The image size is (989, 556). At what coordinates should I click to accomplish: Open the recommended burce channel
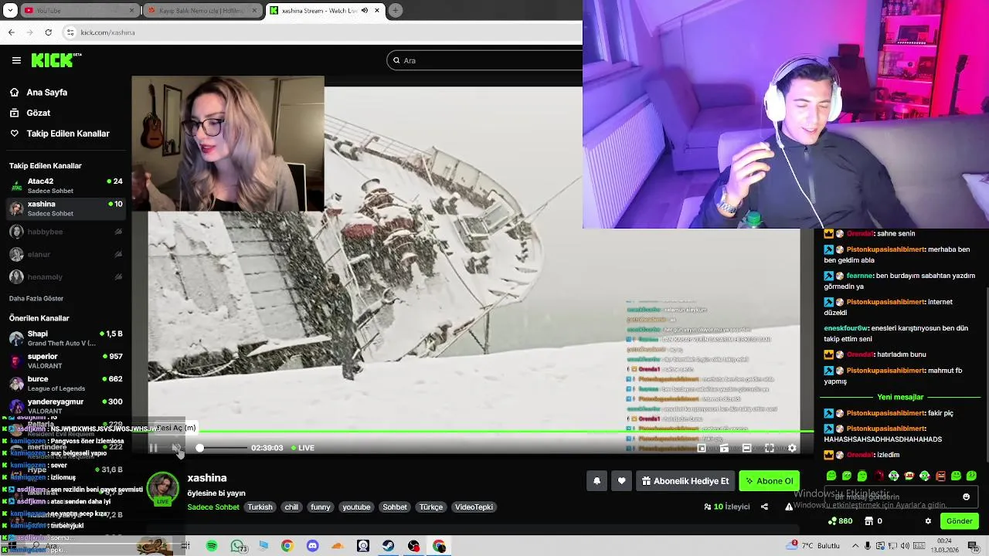(66, 383)
